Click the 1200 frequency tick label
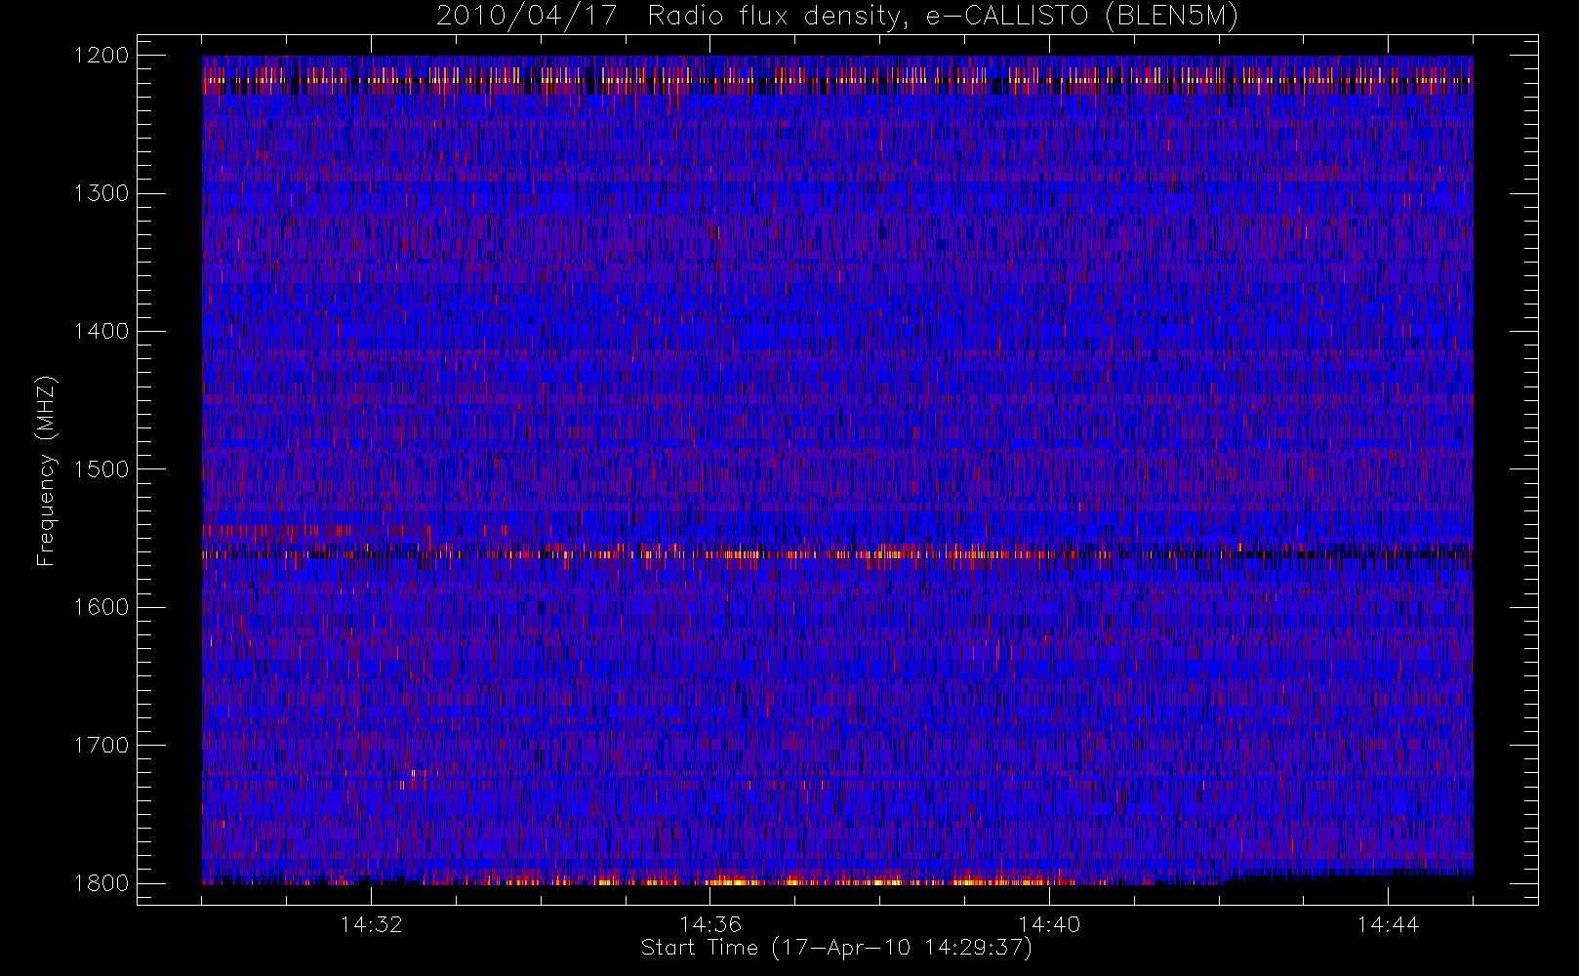The image size is (1579, 976). click(101, 56)
